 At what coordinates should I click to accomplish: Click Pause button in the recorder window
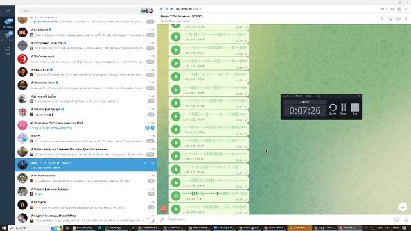click(x=344, y=108)
